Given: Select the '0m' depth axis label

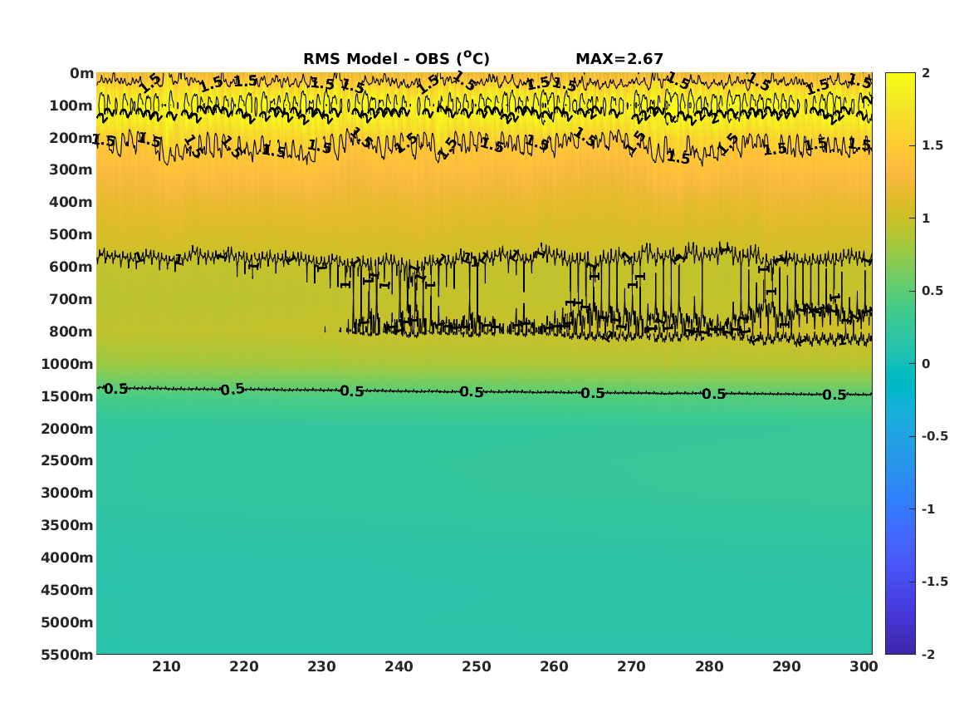Looking at the screenshot, I should (81, 74).
